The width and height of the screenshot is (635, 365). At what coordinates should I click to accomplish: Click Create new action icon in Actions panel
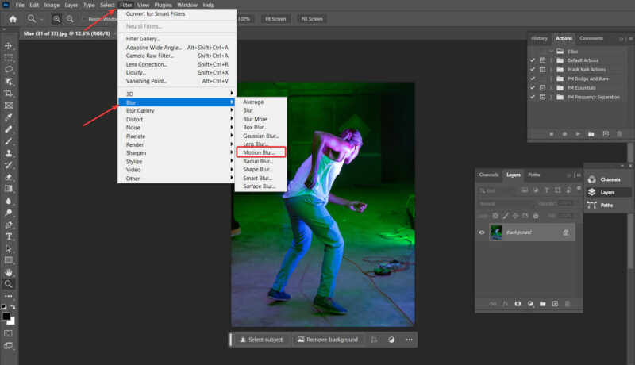coord(606,134)
